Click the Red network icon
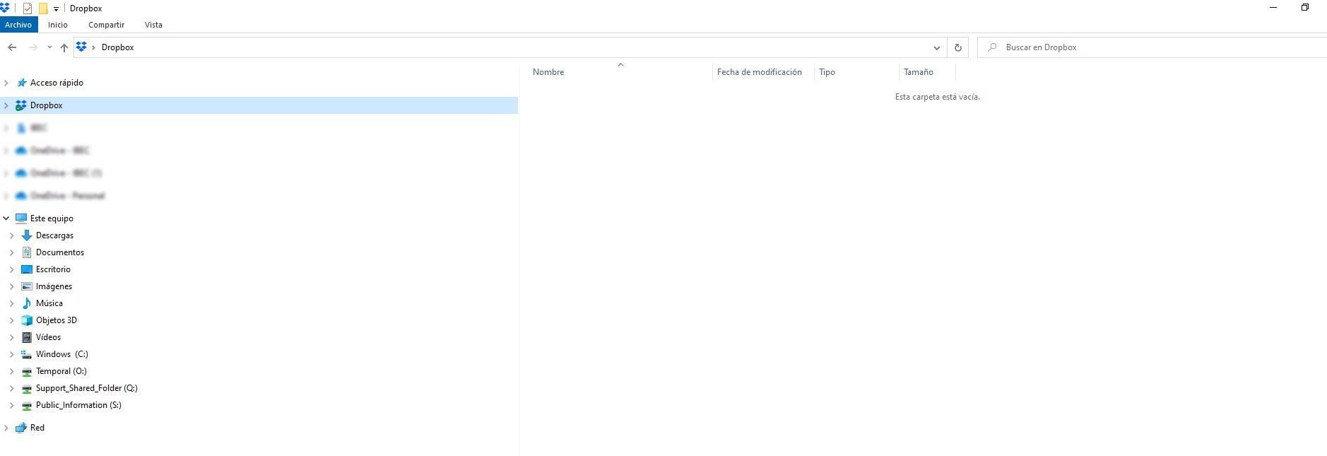 (x=21, y=428)
